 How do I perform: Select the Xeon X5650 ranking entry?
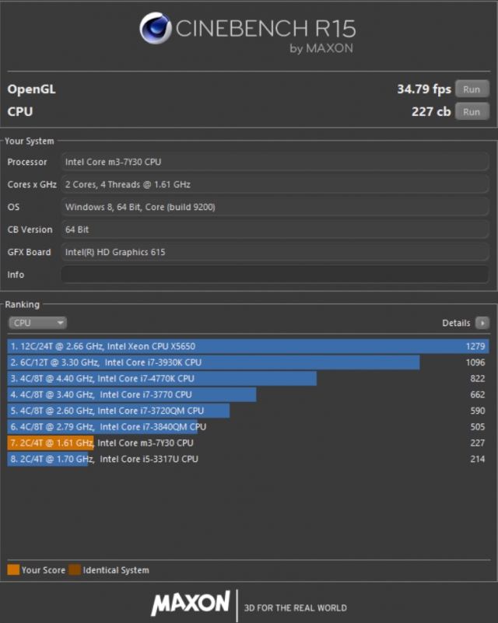pyautogui.click(x=248, y=346)
